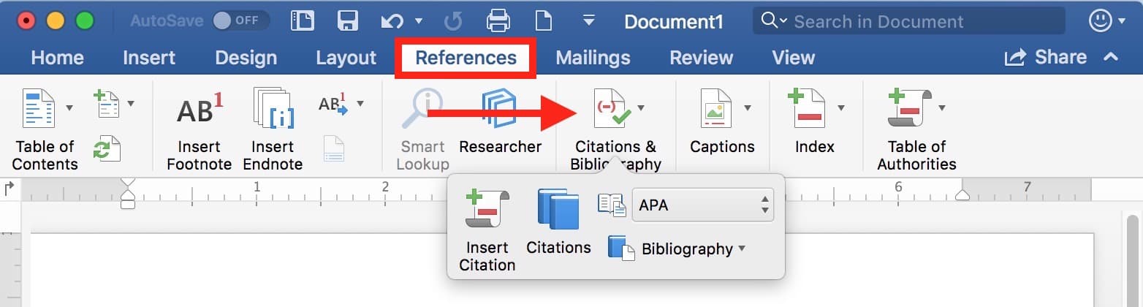Viewport: 1143px width, 307px height.
Task: Open the Table of Authorities dropdown arrow
Action: coord(942,108)
